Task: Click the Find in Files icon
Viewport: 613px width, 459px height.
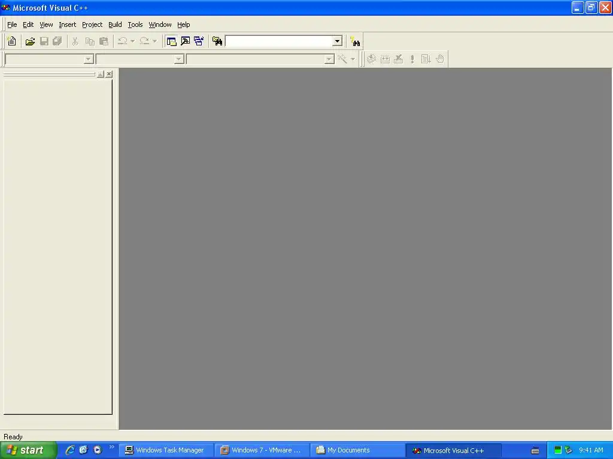Action: point(217,41)
